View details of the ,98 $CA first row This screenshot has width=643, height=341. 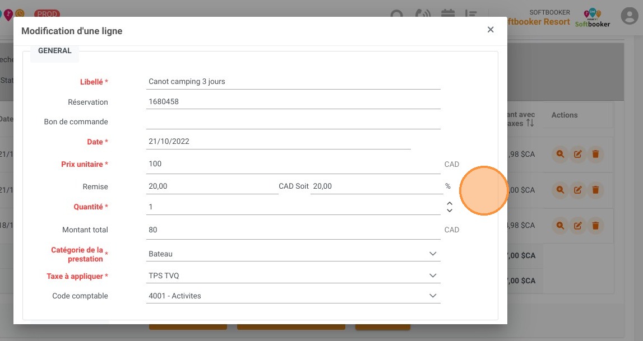(560, 155)
